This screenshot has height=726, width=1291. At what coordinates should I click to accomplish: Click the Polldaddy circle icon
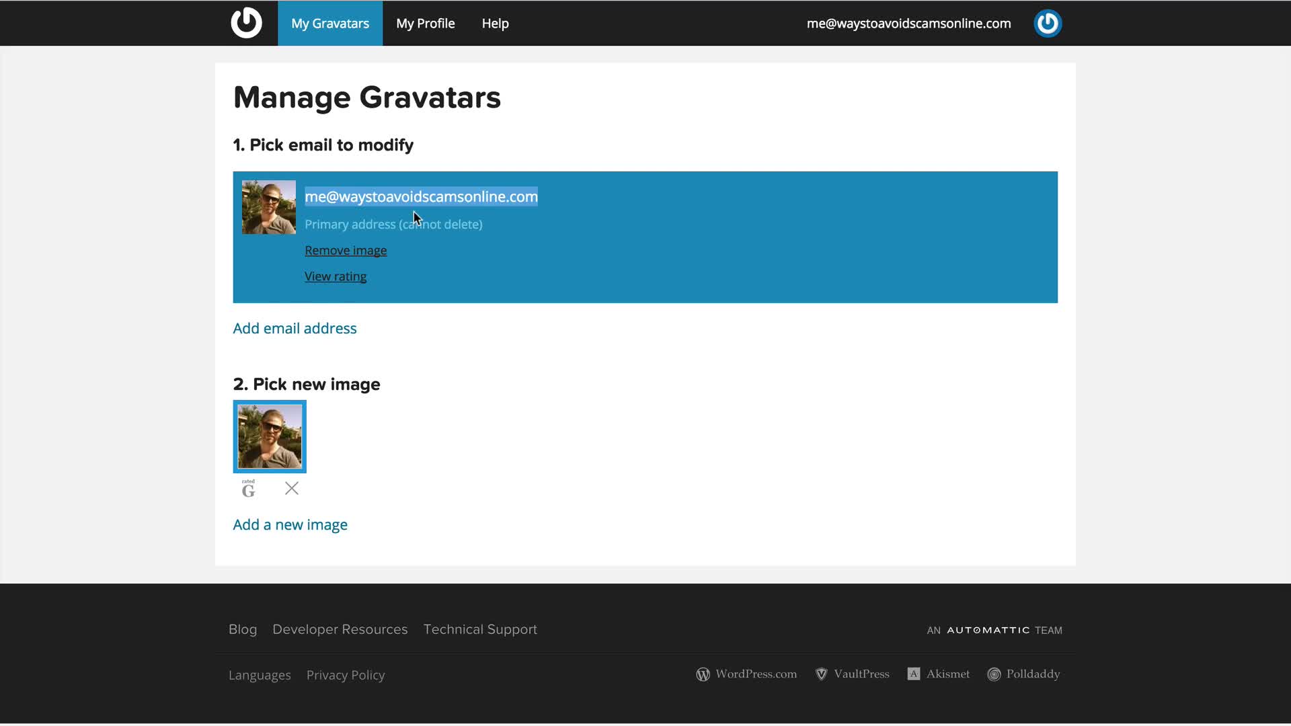pyautogui.click(x=994, y=674)
